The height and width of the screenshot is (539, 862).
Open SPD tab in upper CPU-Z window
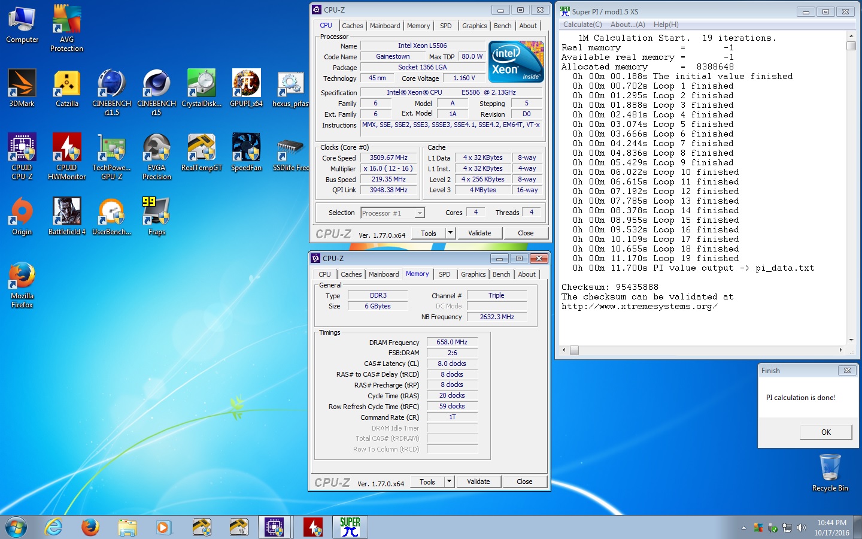coord(446,26)
